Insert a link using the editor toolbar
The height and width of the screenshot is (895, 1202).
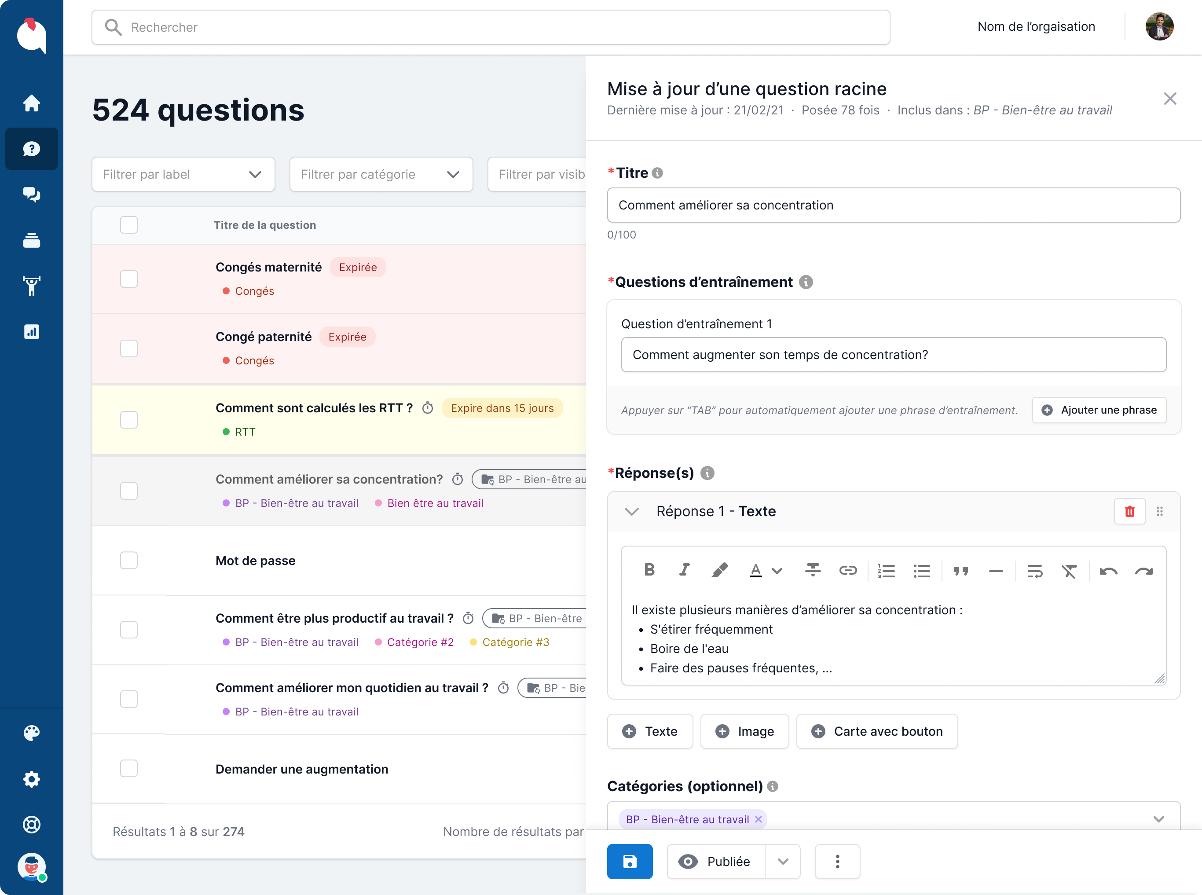pyautogui.click(x=847, y=570)
